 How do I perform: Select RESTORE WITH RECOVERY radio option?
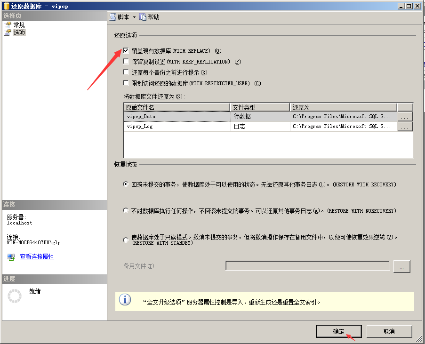126,184
